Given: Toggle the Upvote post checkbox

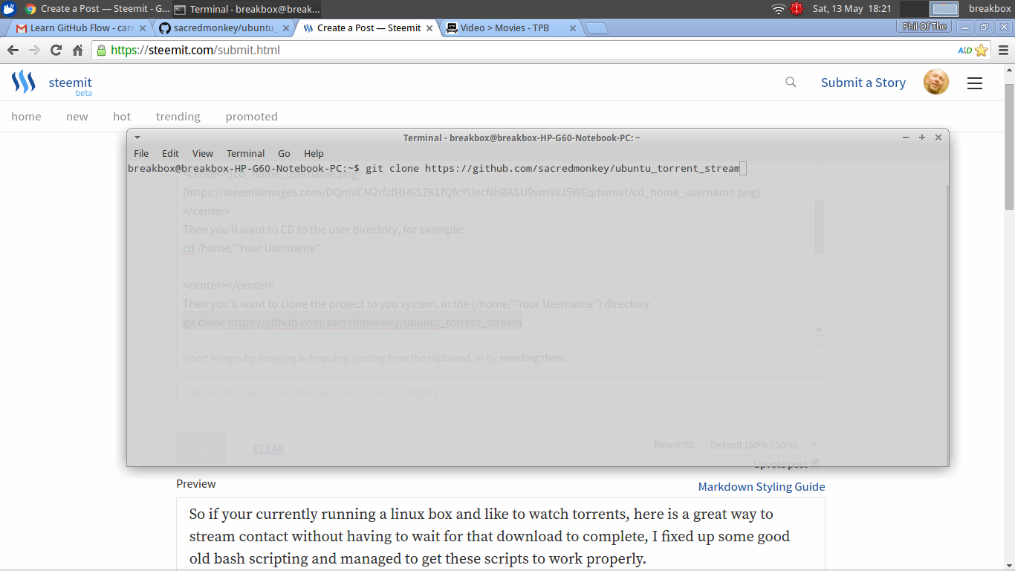Looking at the screenshot, I should point(814,463).
